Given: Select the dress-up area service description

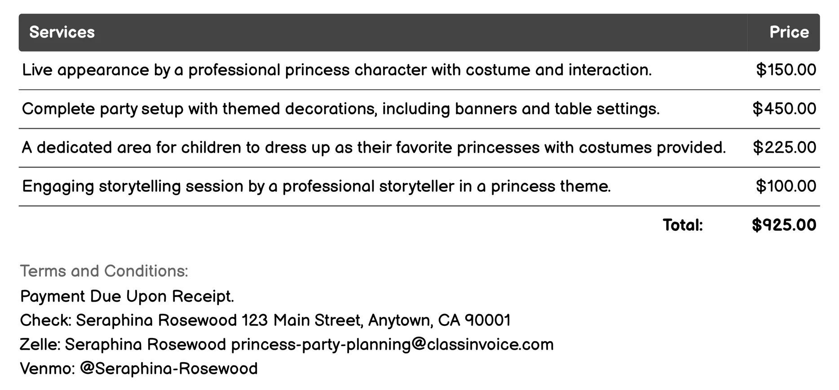Looking at the screenshot, I should tap(373, 147).
